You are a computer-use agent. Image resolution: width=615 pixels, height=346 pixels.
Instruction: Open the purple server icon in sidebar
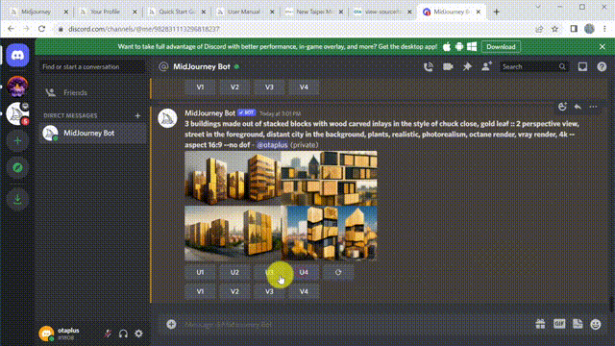(x=17, y=86)
